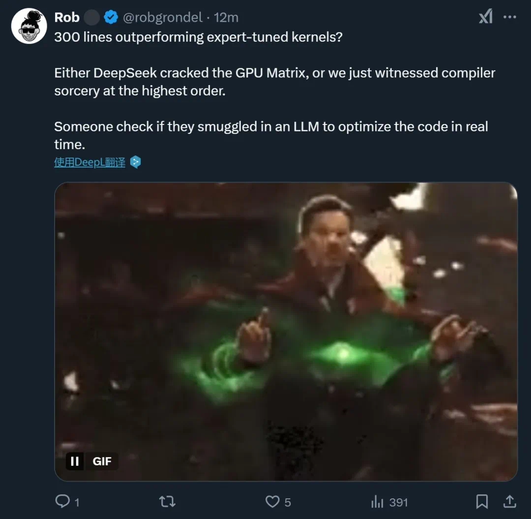Click the DeepL translate link
Image resolution: width=531 pixels, height=519 pixels.
pos(89,162)
